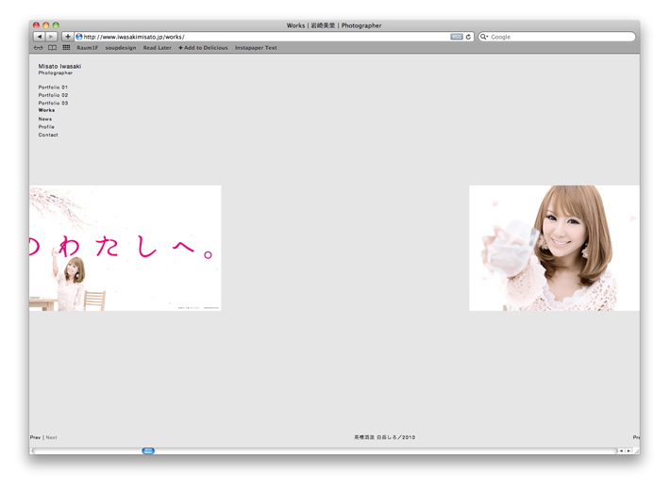Open the Contact link in sidebar
Viewport: 670px width, 487px height.
pos(48,135)
